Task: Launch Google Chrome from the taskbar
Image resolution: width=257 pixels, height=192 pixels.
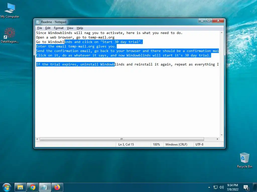Action: click(x=33, y=187)
